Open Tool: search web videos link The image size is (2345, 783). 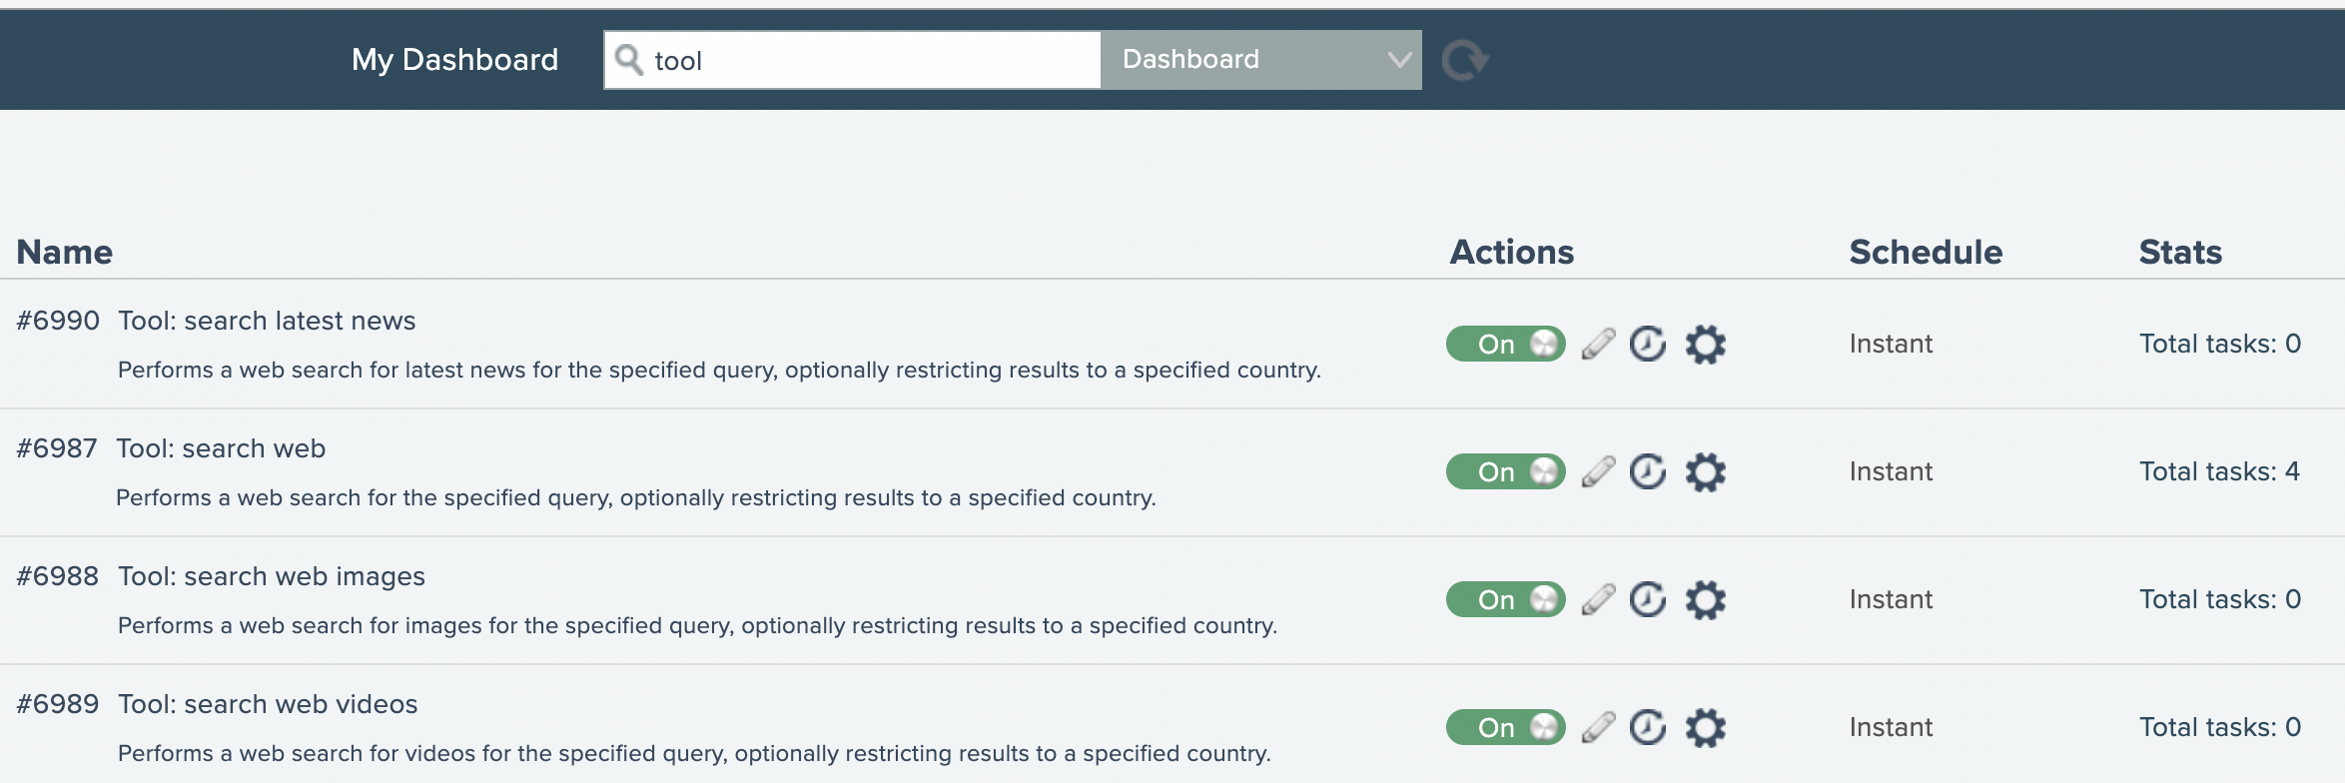click(268, 704)
